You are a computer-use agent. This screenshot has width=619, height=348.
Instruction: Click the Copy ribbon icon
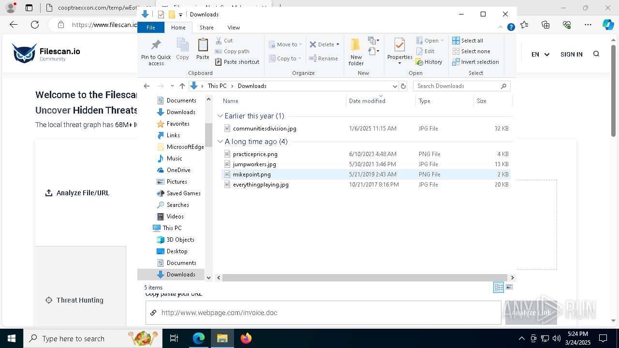182,49
